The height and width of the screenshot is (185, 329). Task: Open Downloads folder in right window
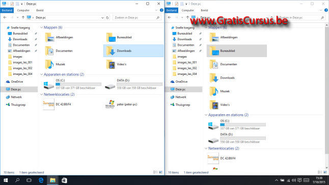[222, 78]
